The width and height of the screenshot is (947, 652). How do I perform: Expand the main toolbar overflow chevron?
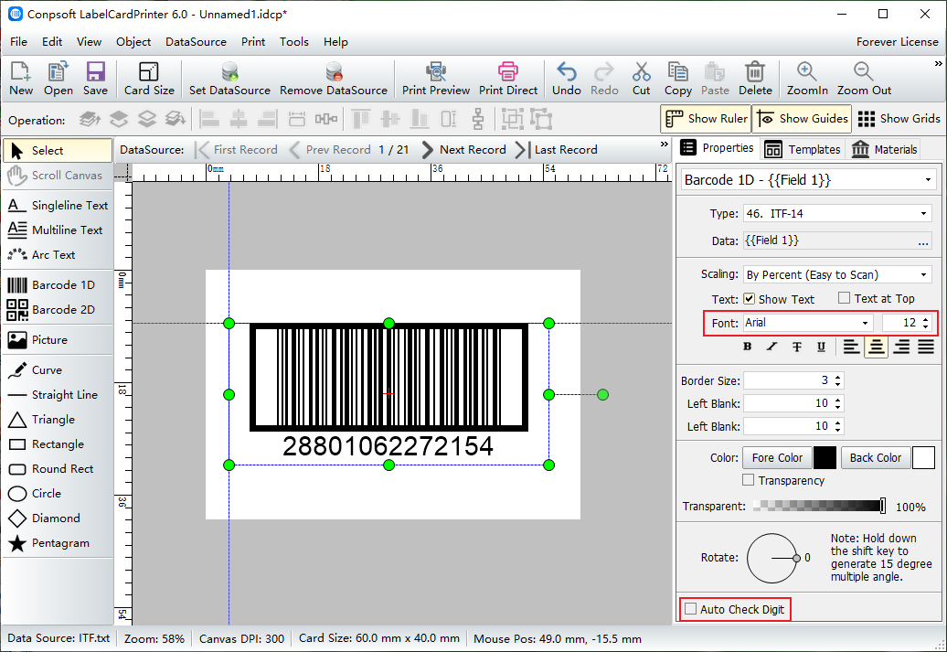point(938,63)
